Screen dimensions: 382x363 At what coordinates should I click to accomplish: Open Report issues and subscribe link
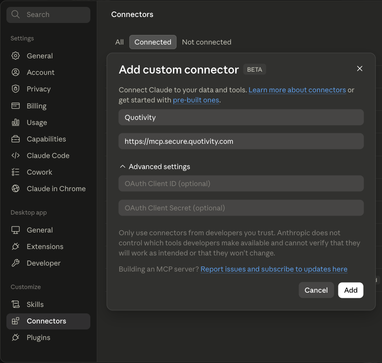[x=274, y=269]
